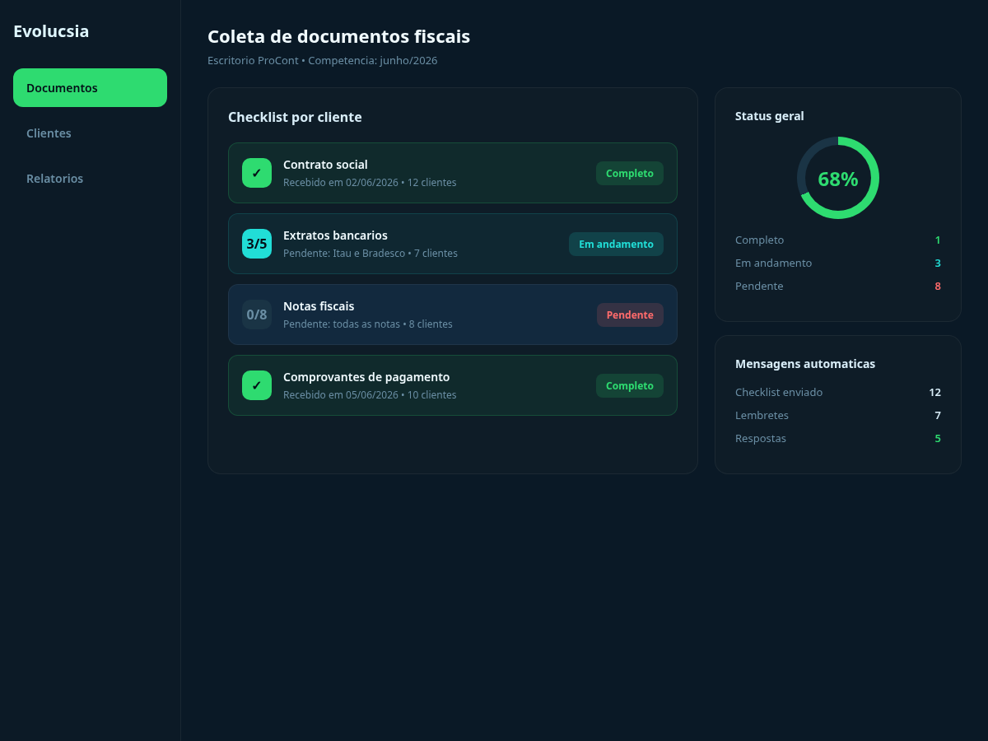Select the Contrato social title text
This screenshot has width=988, height=741.
[x=325, y=165]
